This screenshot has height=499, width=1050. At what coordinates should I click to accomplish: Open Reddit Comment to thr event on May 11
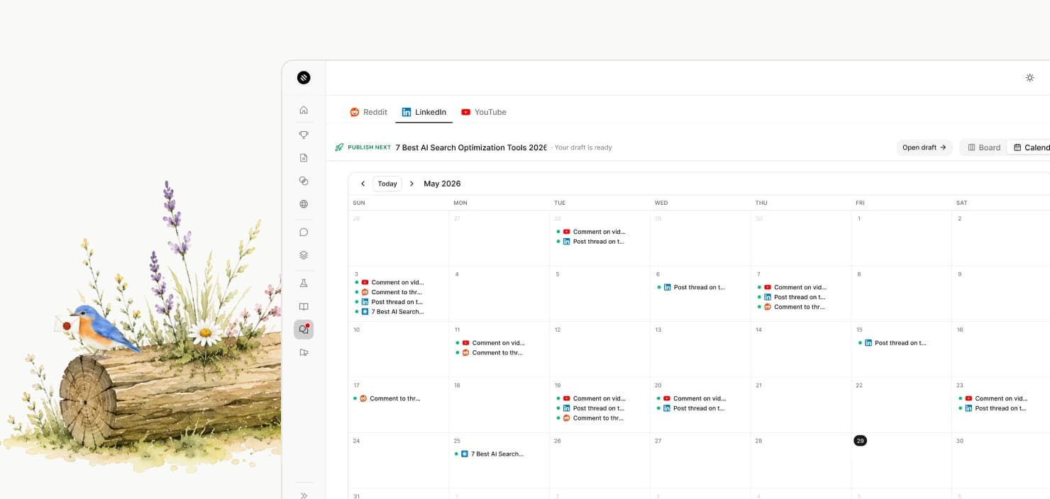click(490, 353)
